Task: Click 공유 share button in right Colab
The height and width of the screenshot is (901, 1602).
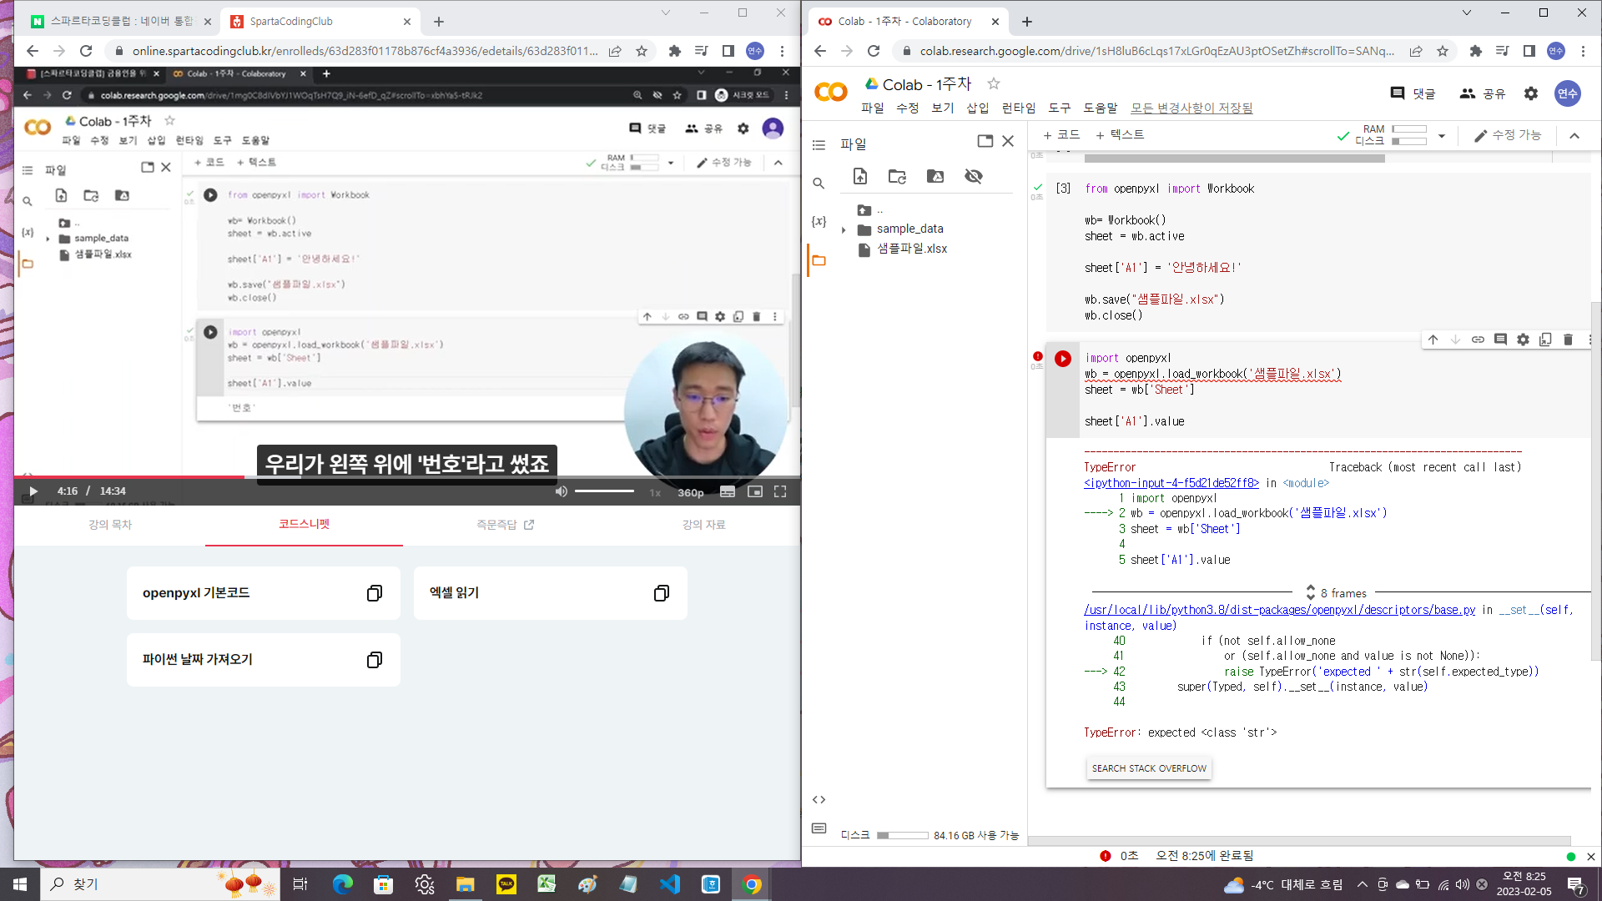Action: coord(1482,93)
